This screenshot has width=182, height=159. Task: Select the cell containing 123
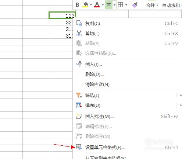(62, 15)
